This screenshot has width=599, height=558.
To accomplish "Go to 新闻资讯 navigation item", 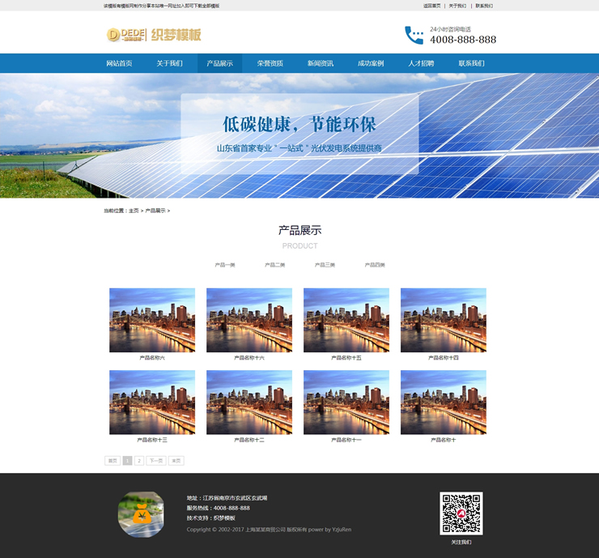I will click(x=320, y=63).
